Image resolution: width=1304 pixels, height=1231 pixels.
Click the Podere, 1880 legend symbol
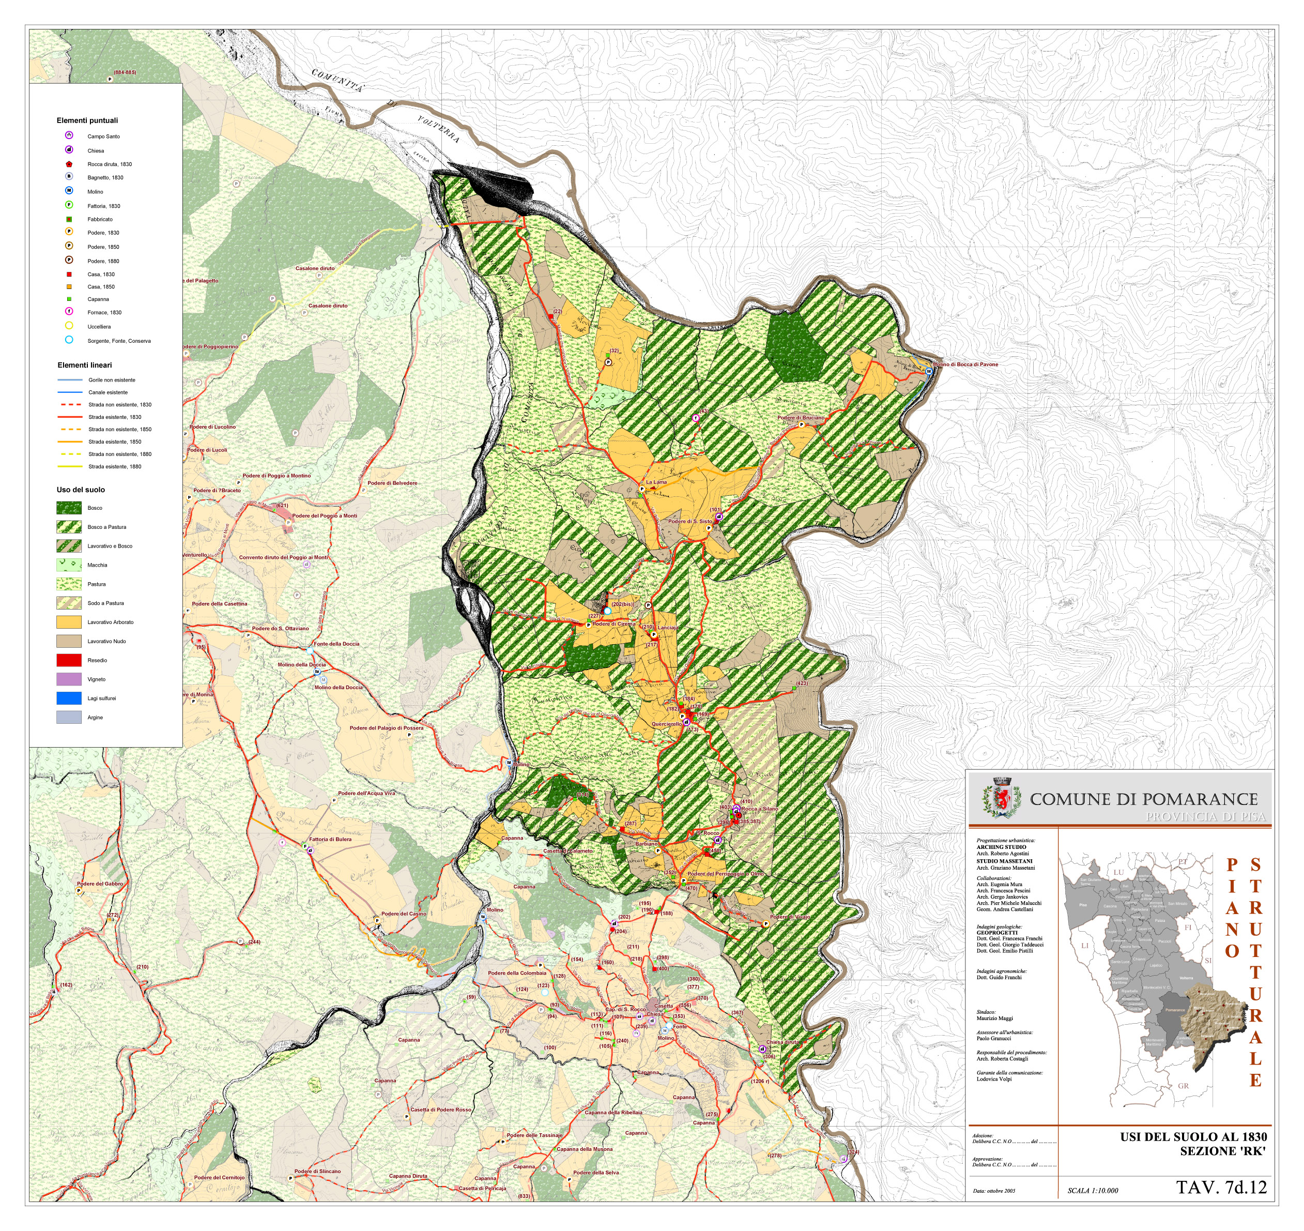pyautogui.click(x=69, y=261)
